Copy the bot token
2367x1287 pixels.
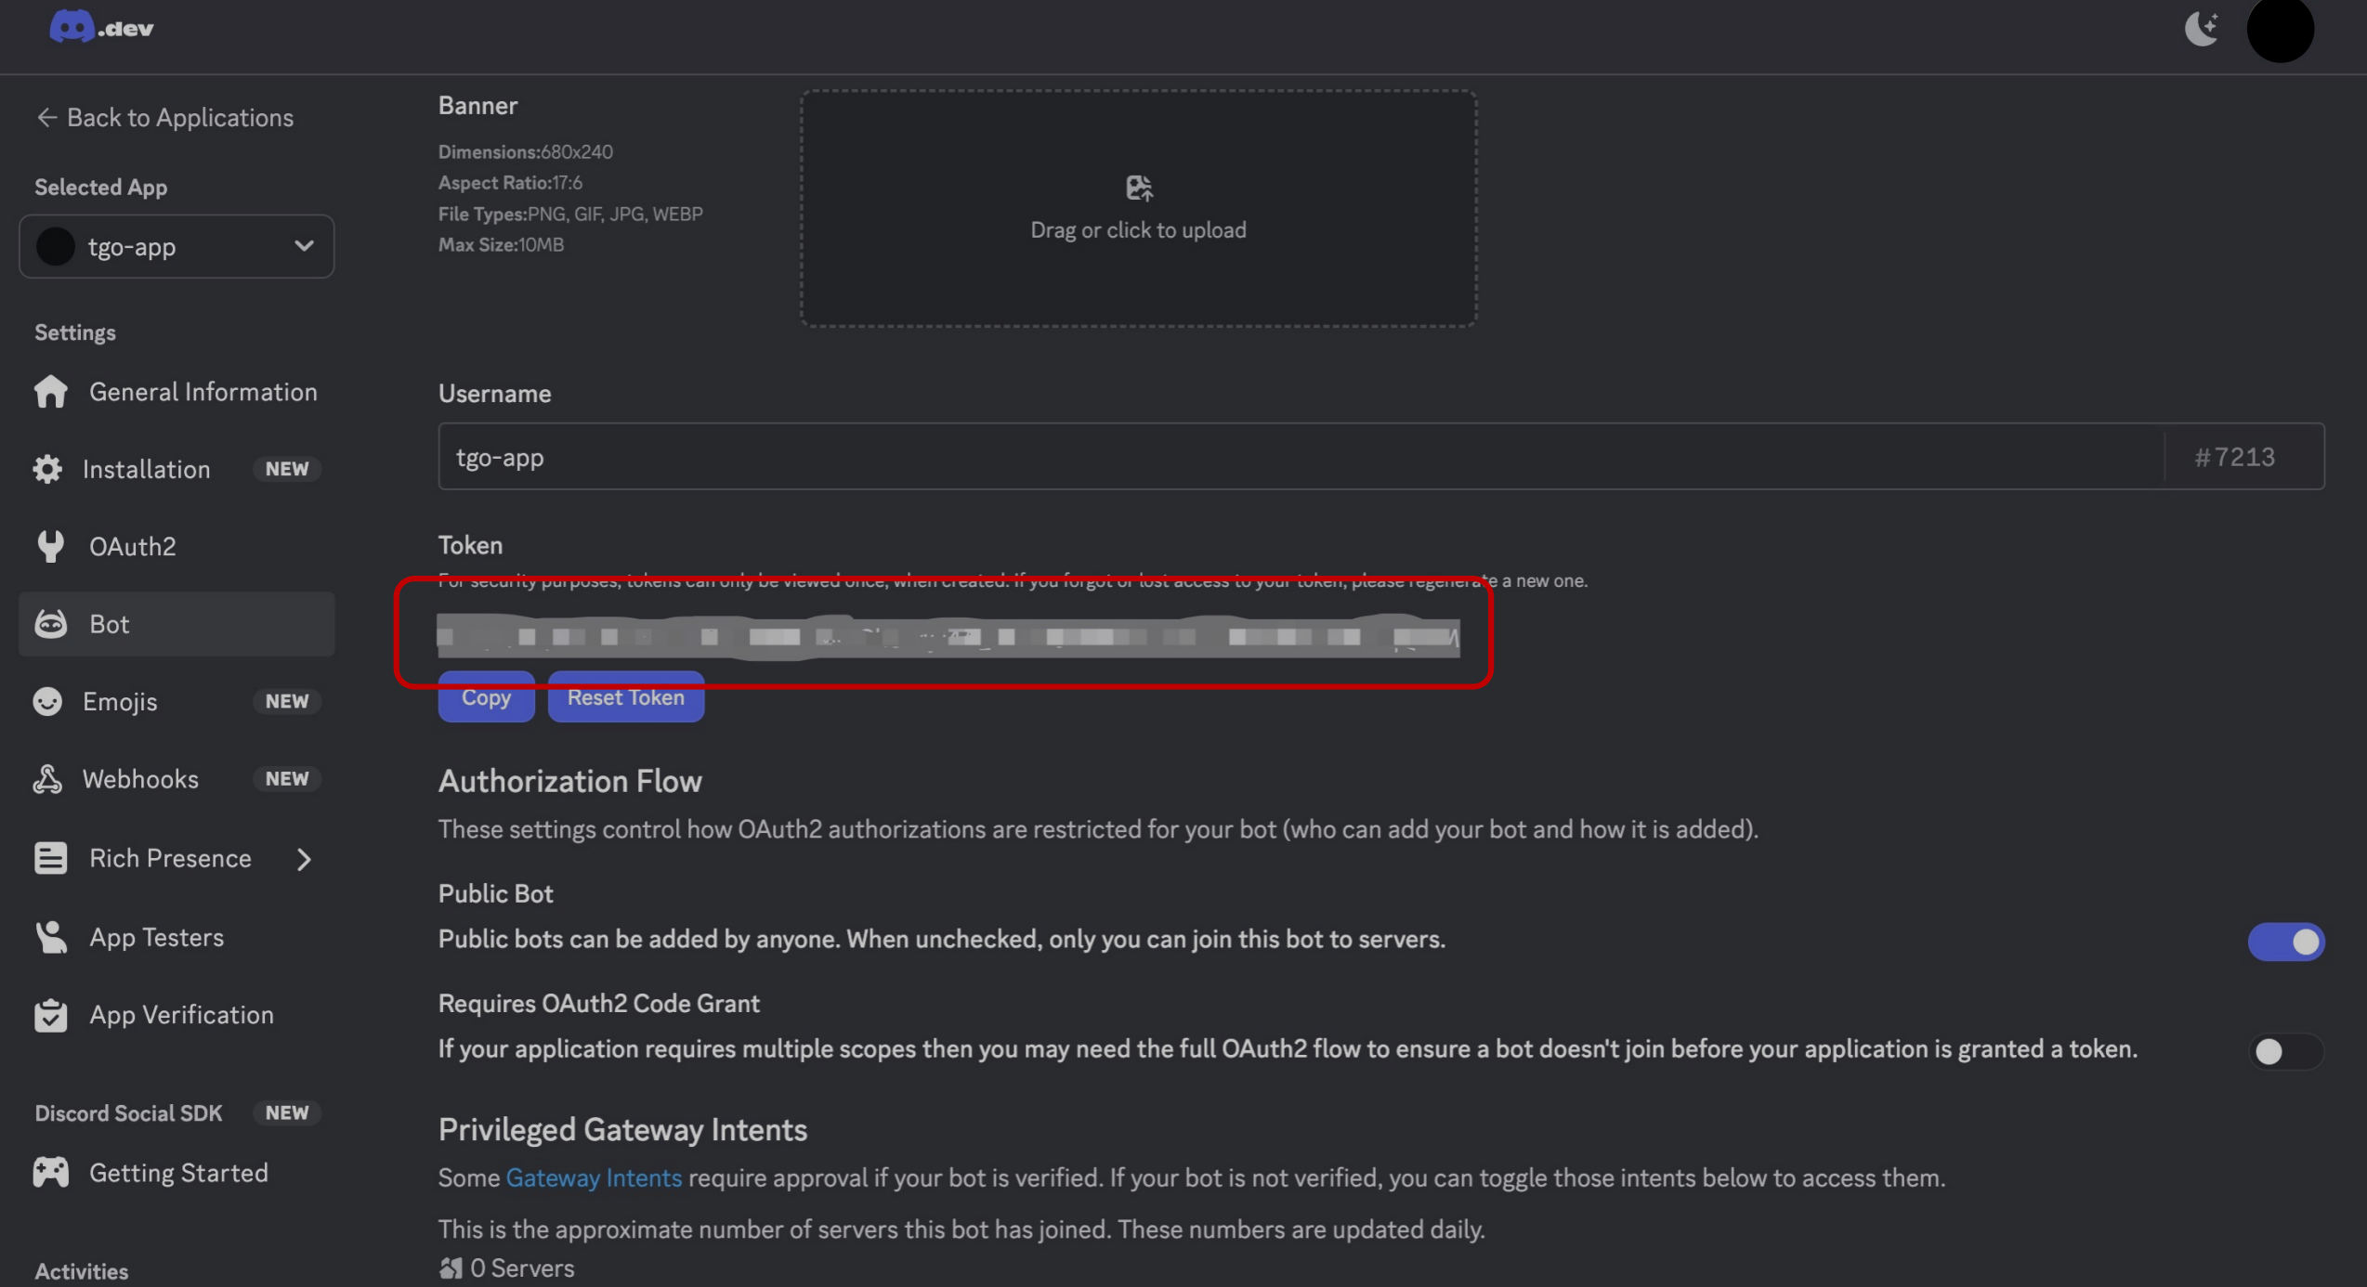(x=485, y=696)
